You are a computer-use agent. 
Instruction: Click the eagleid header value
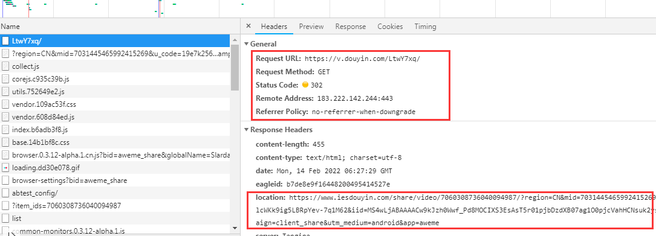click(338, 183)
